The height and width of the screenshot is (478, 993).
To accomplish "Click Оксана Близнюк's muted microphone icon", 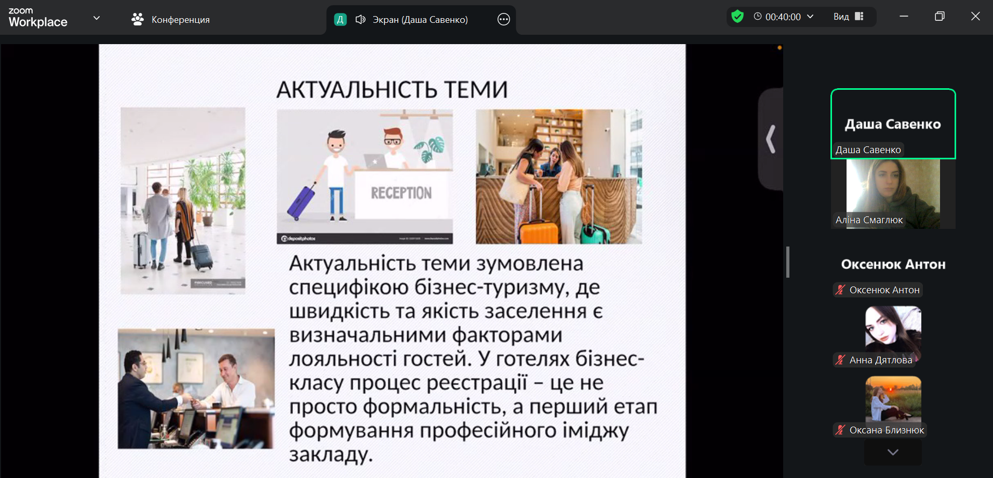I will click(x=840, y=430).
